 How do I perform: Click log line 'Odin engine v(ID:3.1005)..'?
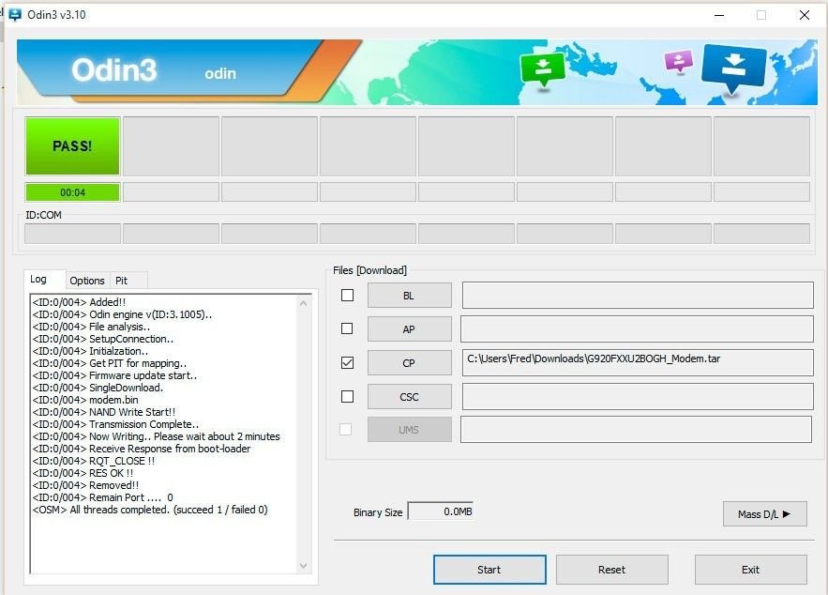(122, 314)
